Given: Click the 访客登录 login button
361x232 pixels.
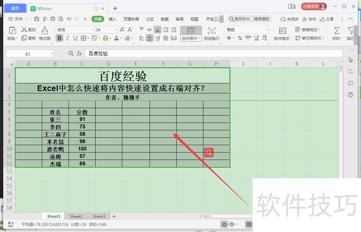Looking at the screenshot, I should [x=314, y=6].
